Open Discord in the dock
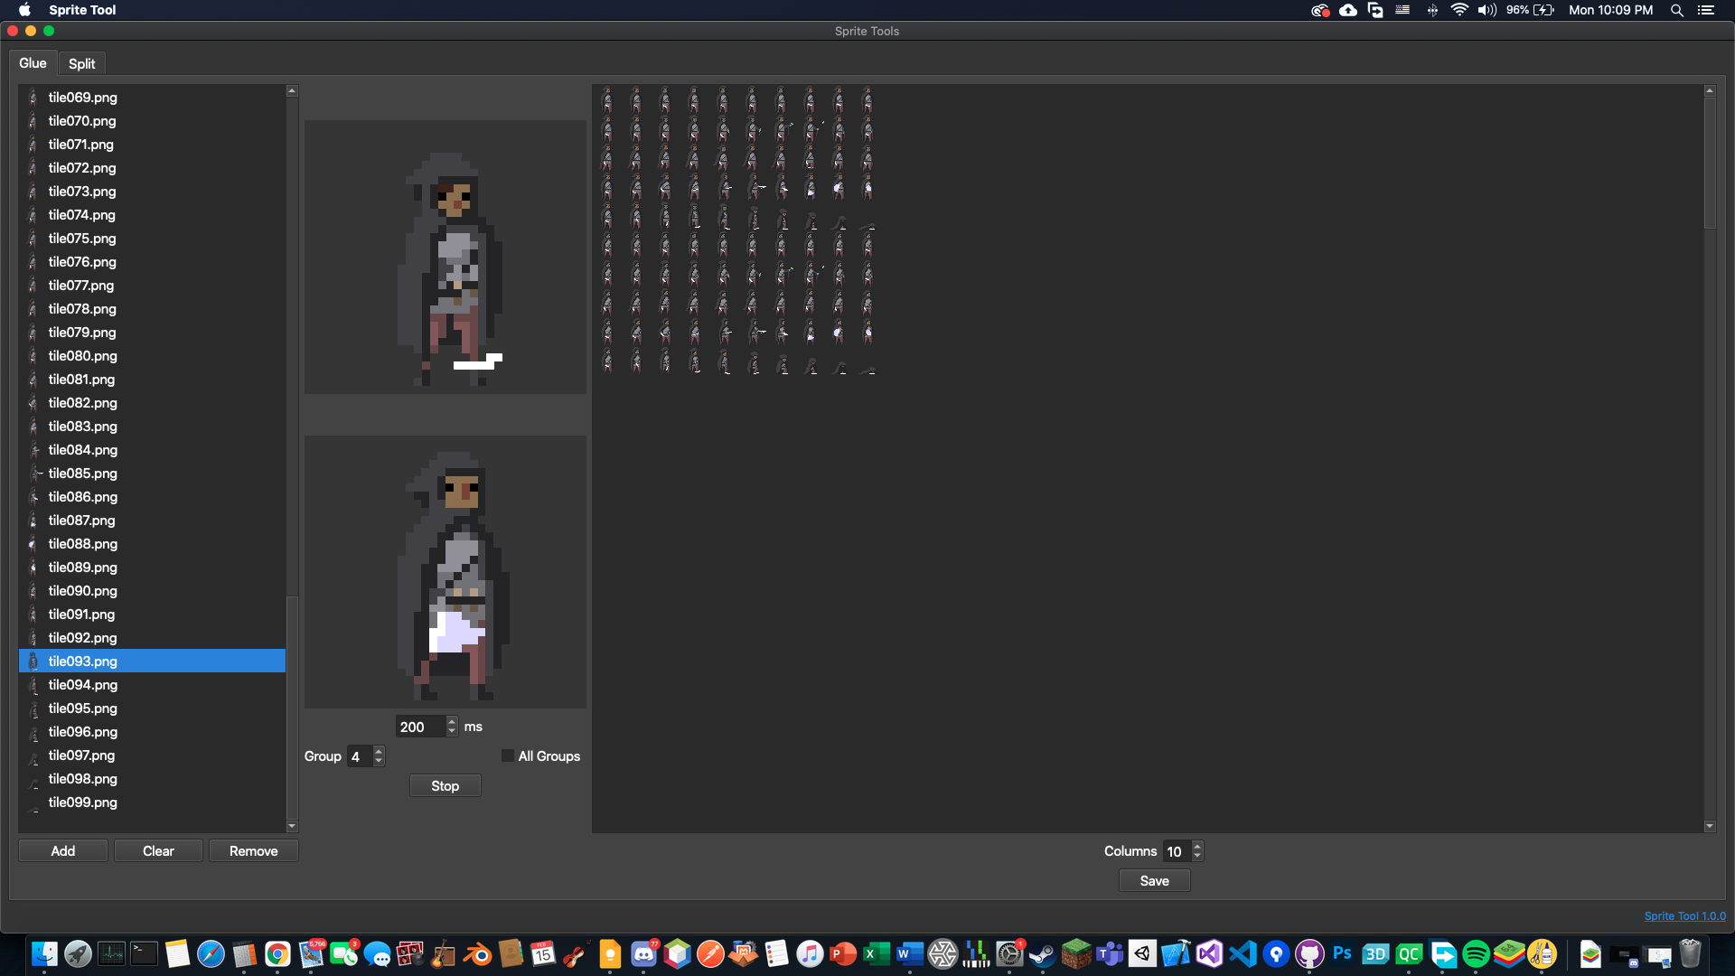This screenshot has height=976, width=1735. pyautogui.click(x=643, y=954)
